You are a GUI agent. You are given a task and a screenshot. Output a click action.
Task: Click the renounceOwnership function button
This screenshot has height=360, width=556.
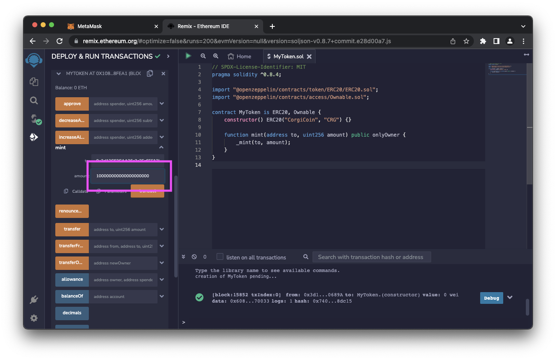pyautogui.click(x=72, y=211)
